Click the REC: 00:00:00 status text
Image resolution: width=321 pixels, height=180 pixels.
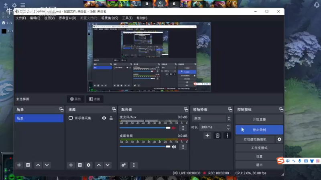coord(218,173)
